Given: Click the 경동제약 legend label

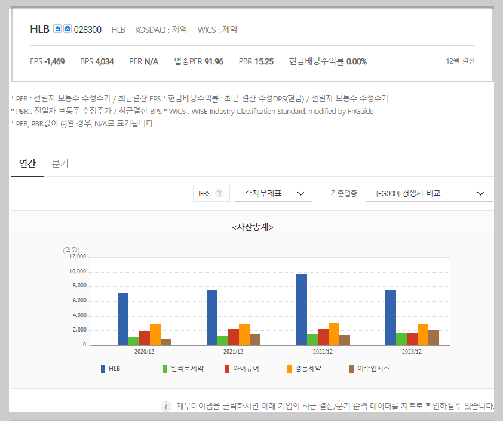Looking at the screenshot, I should coord(308,369).
